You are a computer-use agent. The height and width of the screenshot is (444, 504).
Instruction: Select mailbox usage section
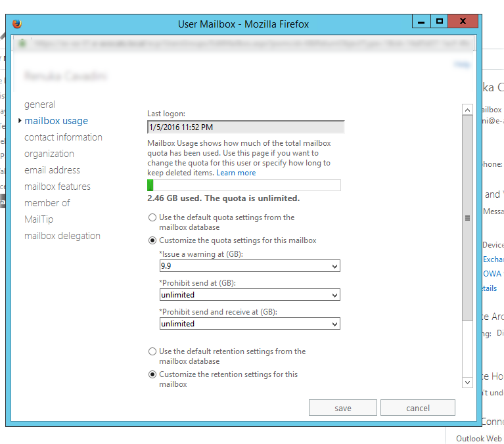(x=57, y=121)
